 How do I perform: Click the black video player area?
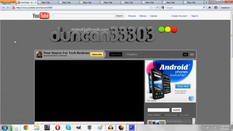(89, 91)
